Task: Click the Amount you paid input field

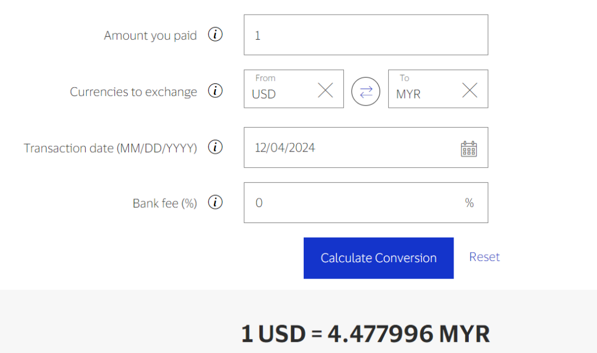Action: coord(366,36)
